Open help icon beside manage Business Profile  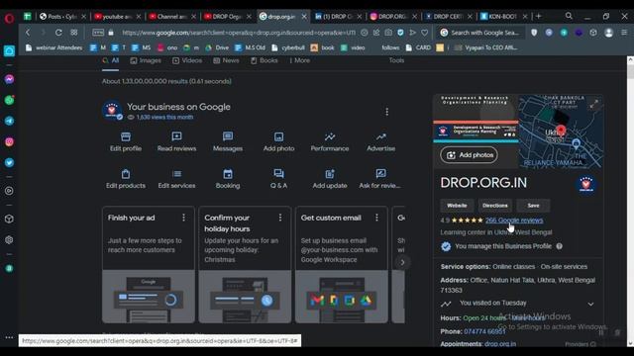pos(559,246)
